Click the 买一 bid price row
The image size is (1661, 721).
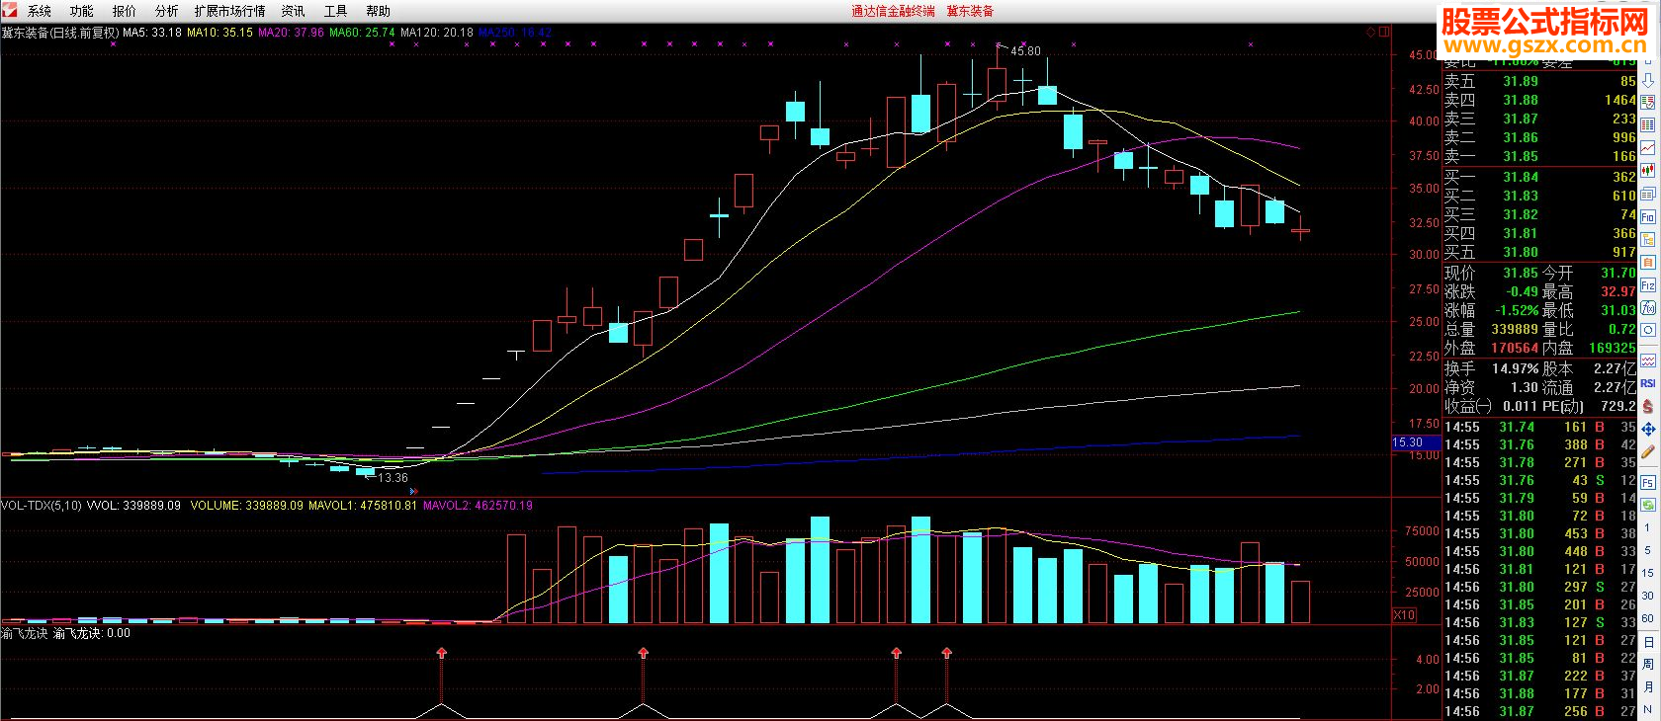coord(1539,177)
